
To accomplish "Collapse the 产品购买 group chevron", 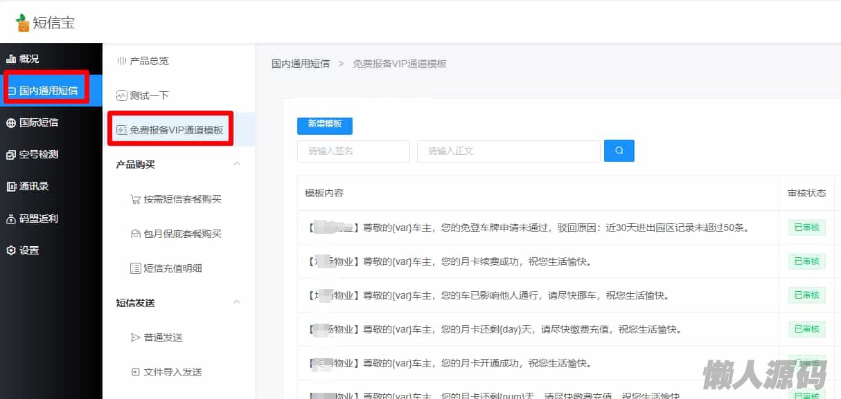I will [x=237, y=164].
